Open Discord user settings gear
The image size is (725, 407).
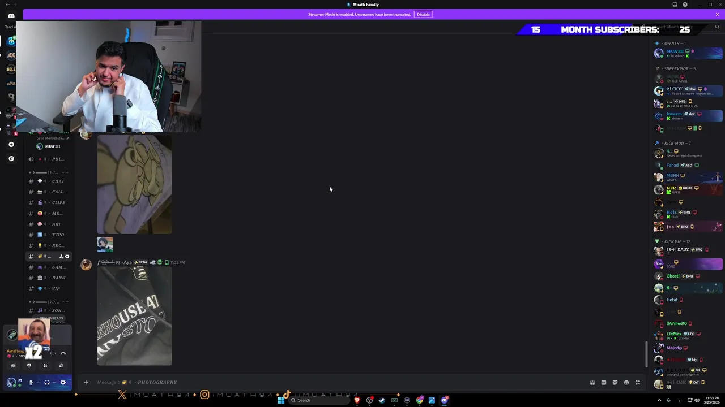(x=63, y=383)
